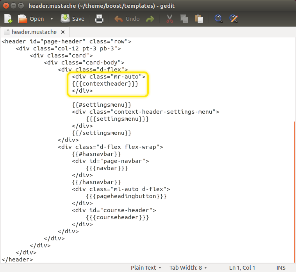296x272 pixels.
Task: Click the '{{{contextheader}}}' line
Action: (105, 84)
